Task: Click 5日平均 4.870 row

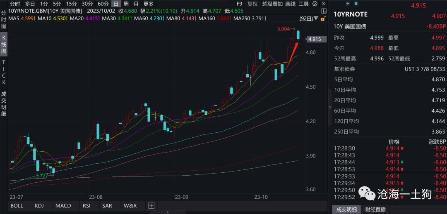Action: (389, 80)
